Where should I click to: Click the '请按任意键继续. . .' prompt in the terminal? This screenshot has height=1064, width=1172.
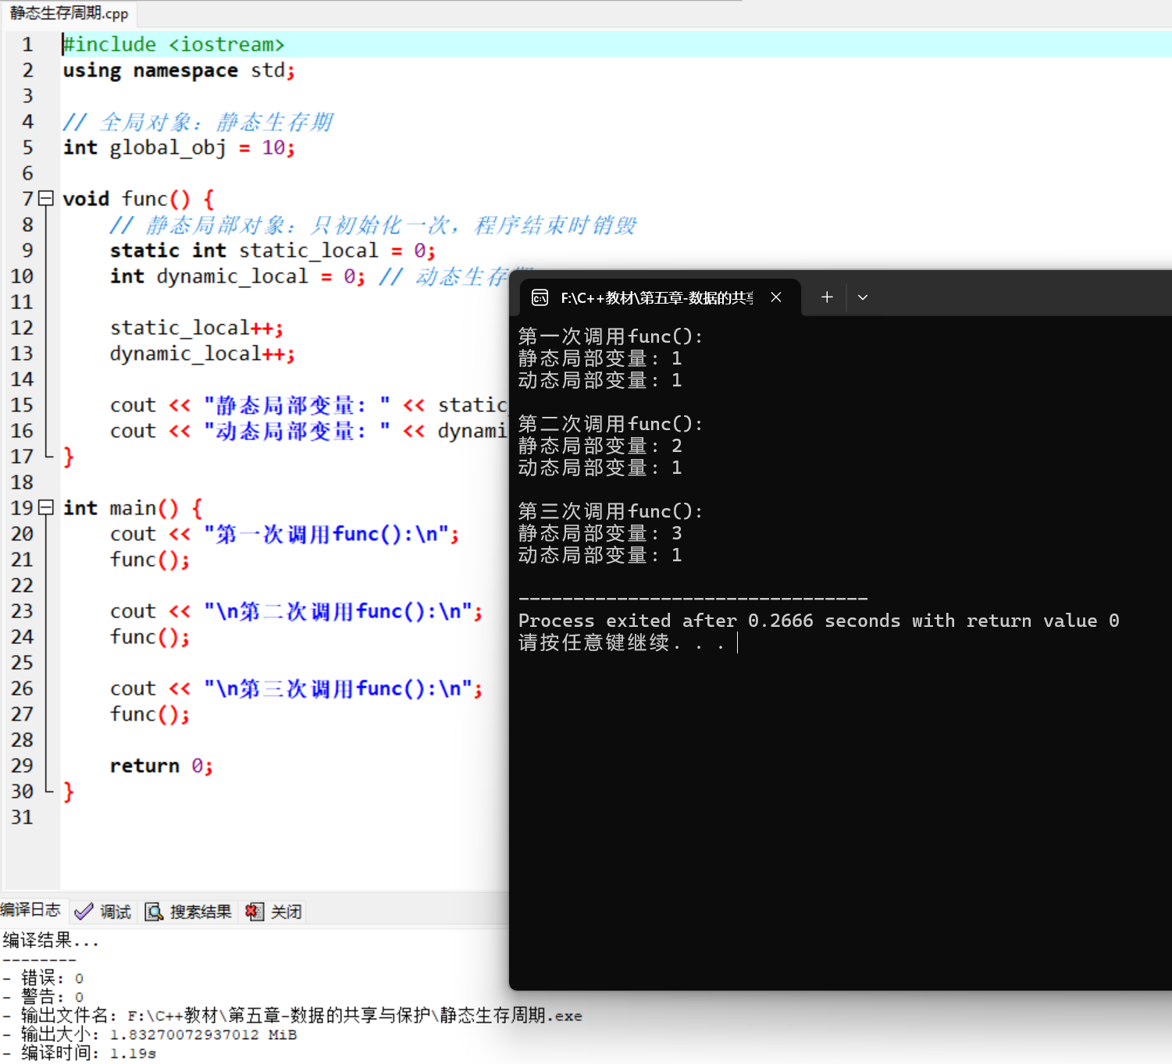pos(622,642)
